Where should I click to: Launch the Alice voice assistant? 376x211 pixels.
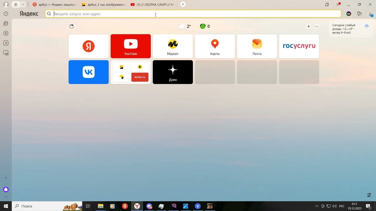click(x=6, y=189)
